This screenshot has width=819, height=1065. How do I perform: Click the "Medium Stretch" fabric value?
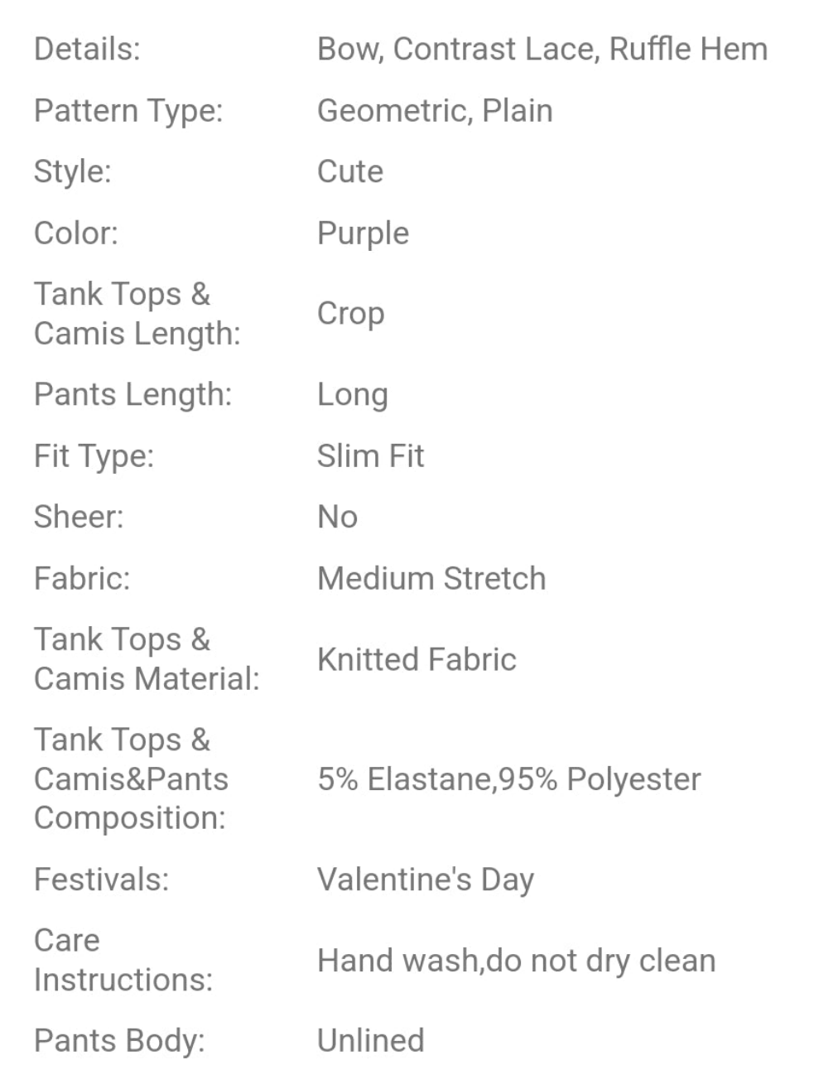tap(431, 578)
